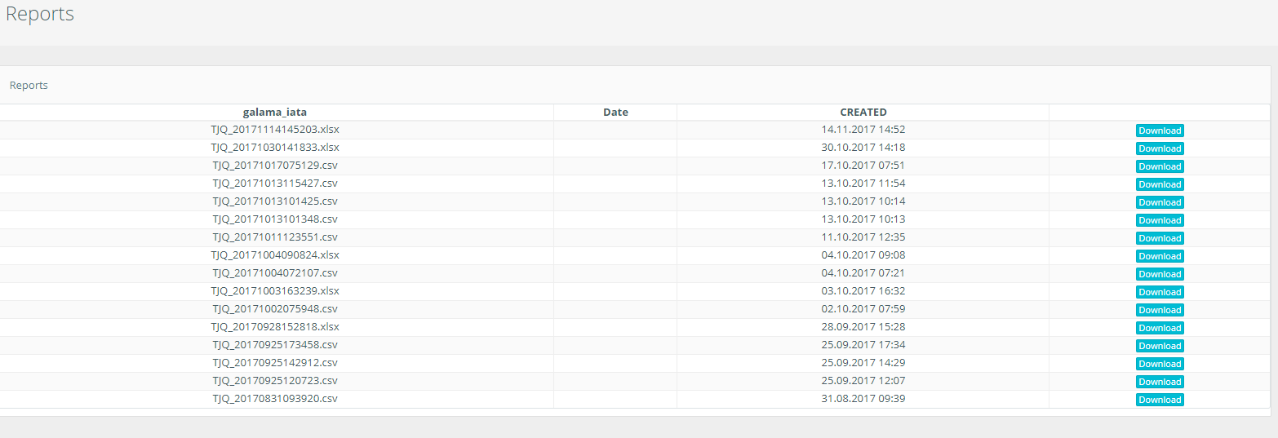Sort by the CREATED column header
This screenshot has width=1278, height=438.
(863, 113)
